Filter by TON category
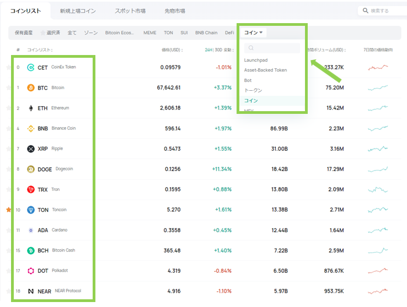 pyautogui.click(x=168, y=32)
